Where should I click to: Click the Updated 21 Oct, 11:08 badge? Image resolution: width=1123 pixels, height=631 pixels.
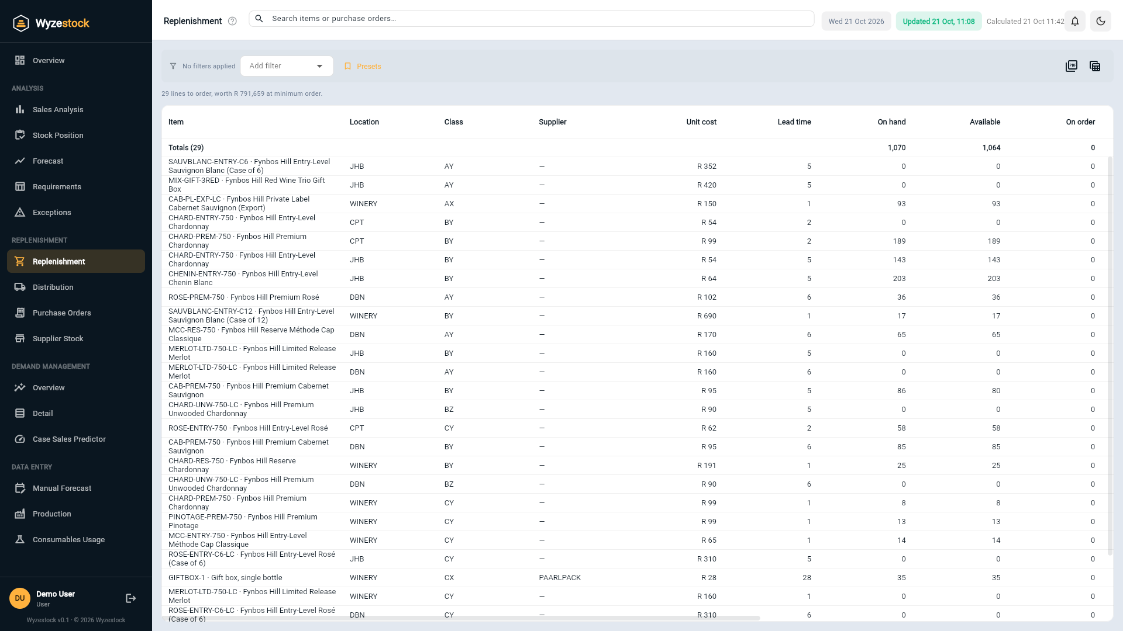click(938, 21)
